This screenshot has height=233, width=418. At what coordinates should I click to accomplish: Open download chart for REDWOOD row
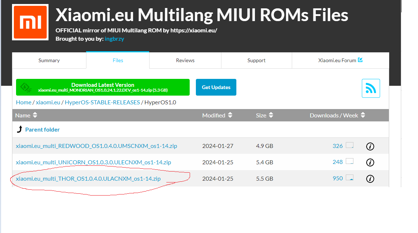[349, 145]
